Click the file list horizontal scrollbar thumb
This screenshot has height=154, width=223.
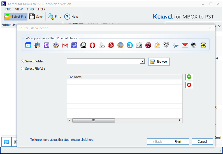click(x=94, y=120)
